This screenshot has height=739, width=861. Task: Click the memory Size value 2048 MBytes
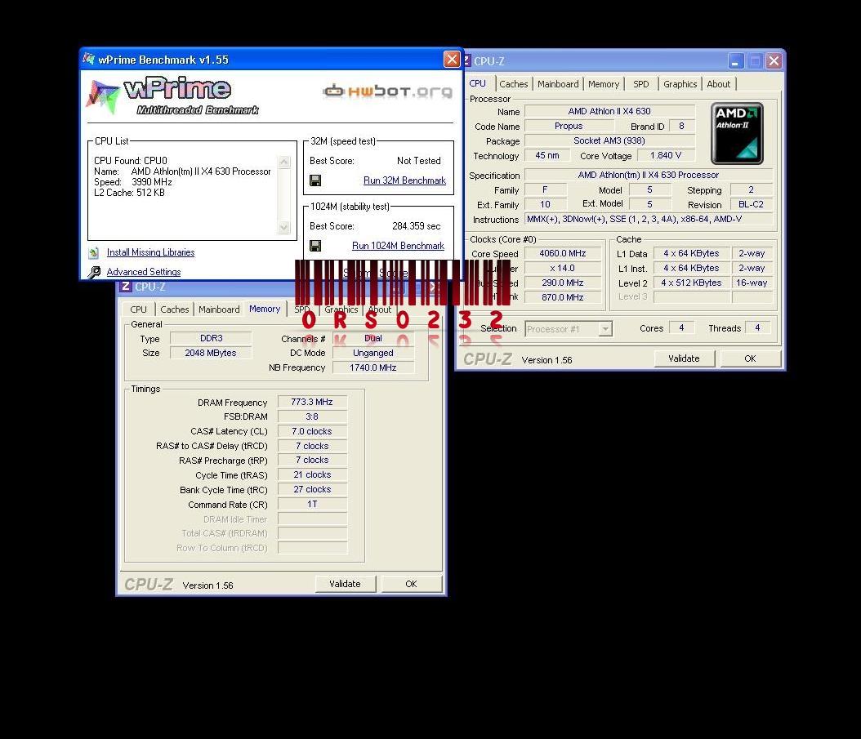(211, 353)
